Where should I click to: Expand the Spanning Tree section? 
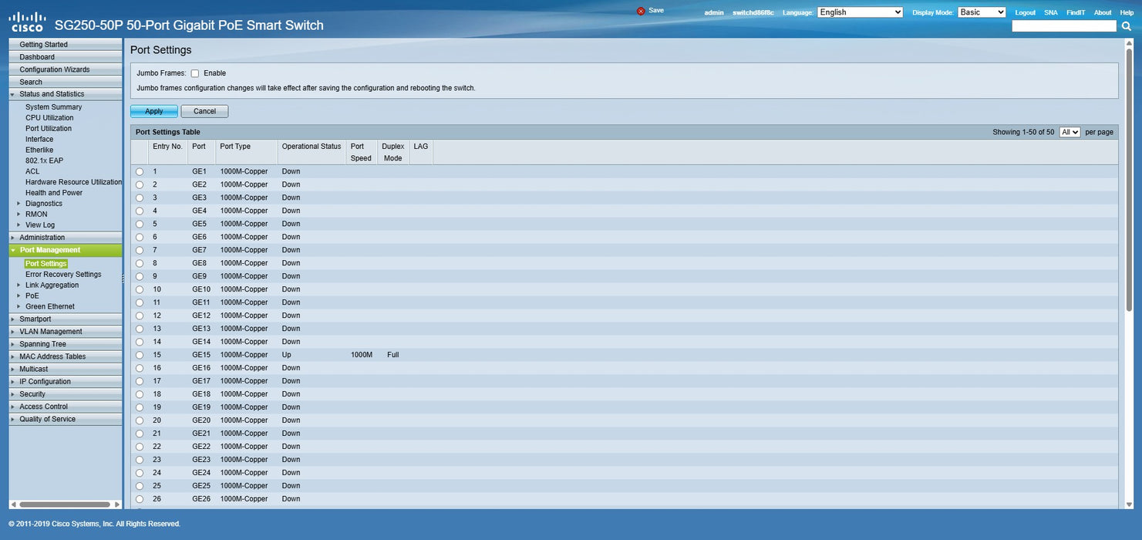(66, 344)
